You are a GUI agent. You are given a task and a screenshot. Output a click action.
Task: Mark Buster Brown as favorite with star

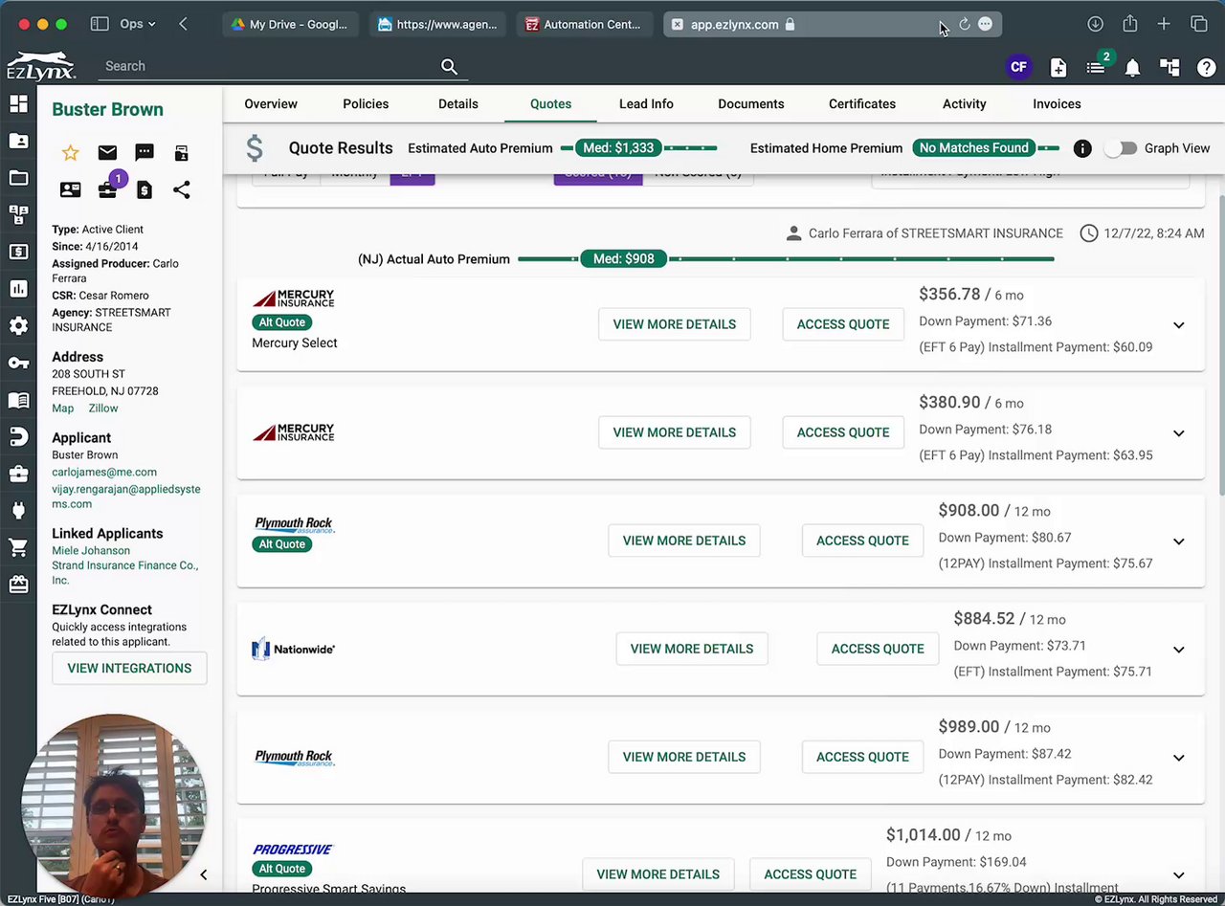coord(70,153)
